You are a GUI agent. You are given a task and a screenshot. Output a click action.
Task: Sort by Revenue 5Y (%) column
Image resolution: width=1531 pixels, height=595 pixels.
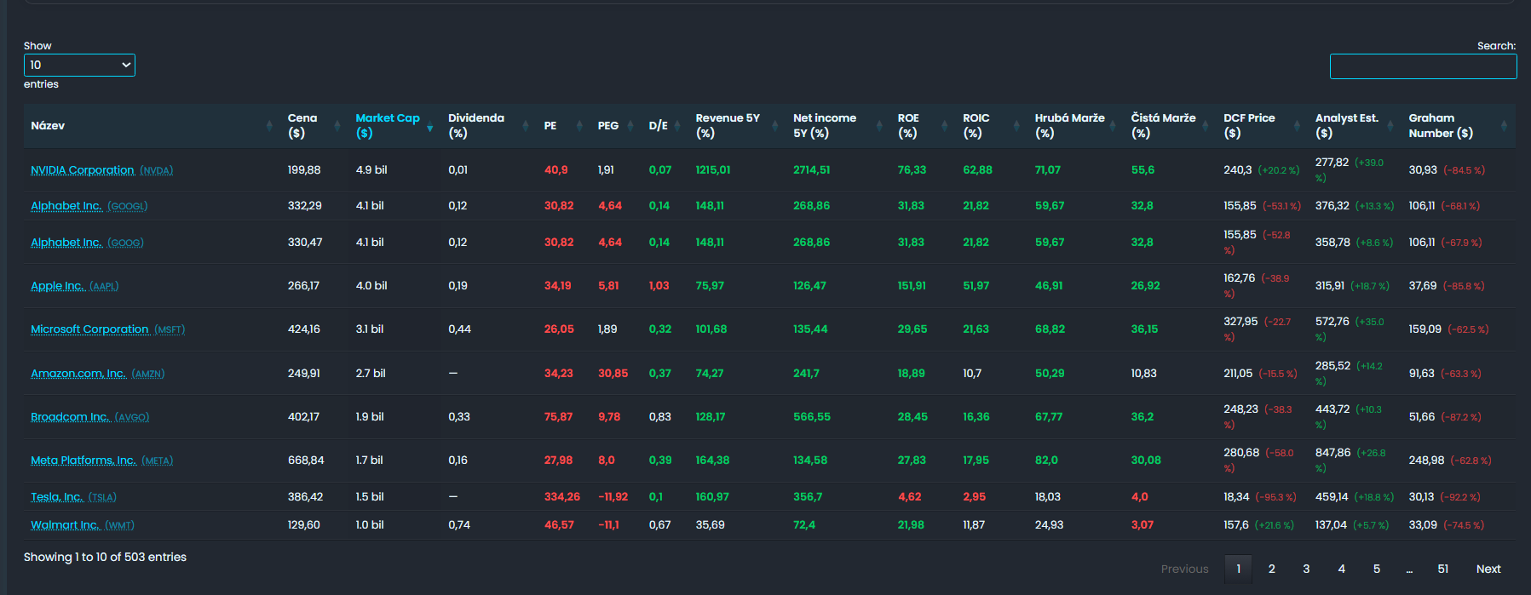pyautogui.click(x=737, y=126)
